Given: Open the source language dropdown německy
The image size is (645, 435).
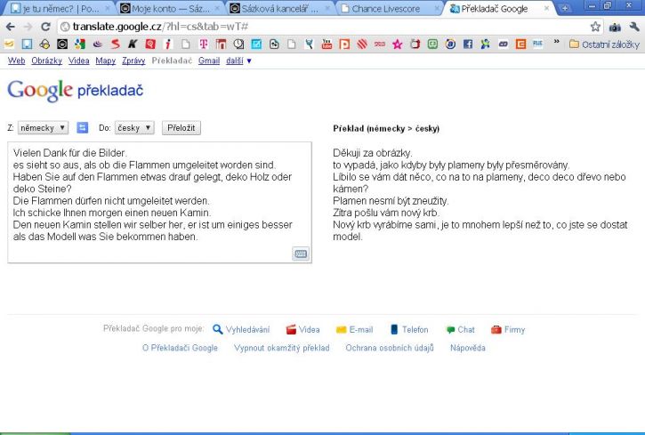Looking at the screenshot, I should 43,128.
